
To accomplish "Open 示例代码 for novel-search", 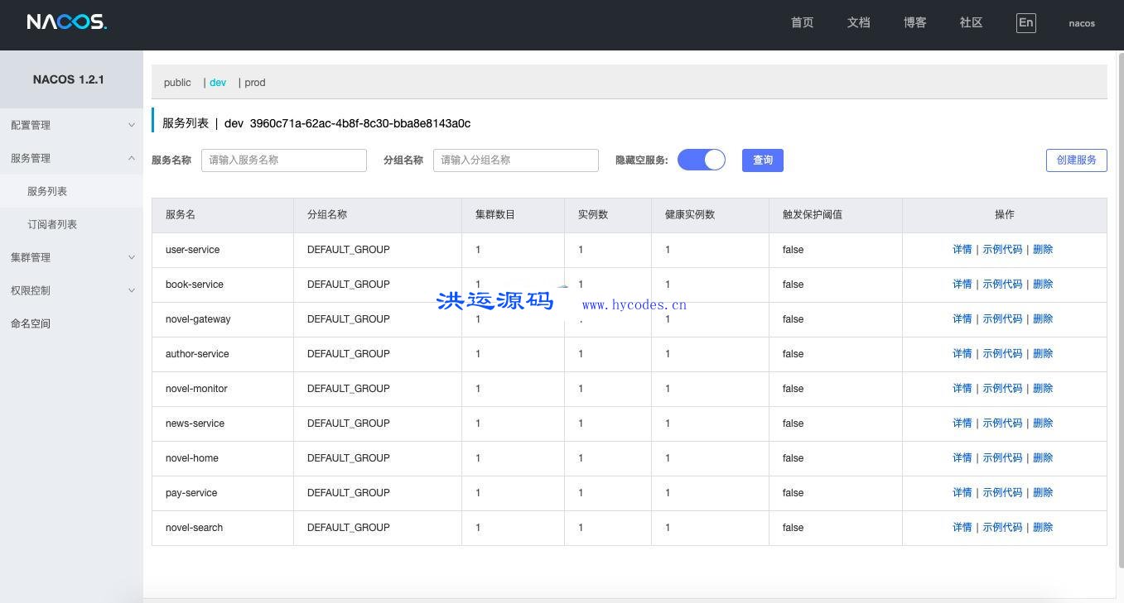I will 1002,527.
